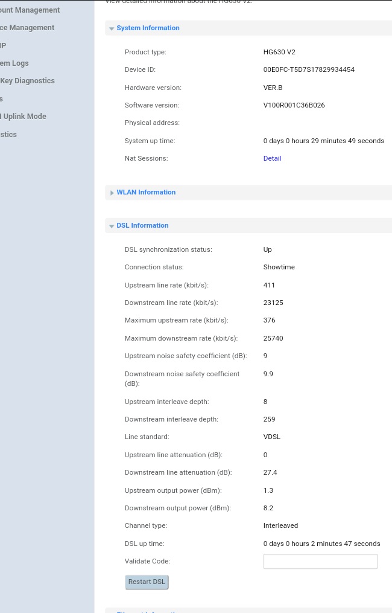Click the Connection status Showtime value
The height and width of the screenshot is (613, 392).
coord(279,267)
